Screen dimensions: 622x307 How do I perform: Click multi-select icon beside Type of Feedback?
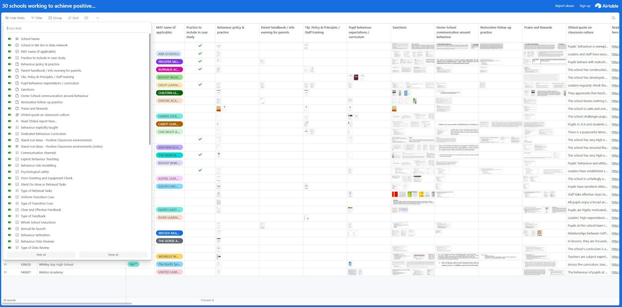click(x=17, y=216)
